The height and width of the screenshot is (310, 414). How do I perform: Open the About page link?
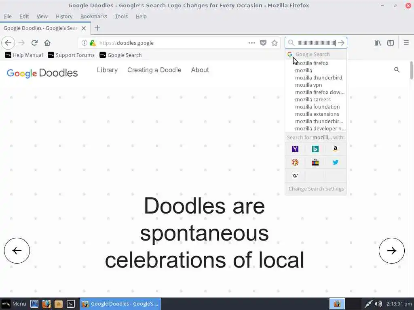(x=200, y=70)
